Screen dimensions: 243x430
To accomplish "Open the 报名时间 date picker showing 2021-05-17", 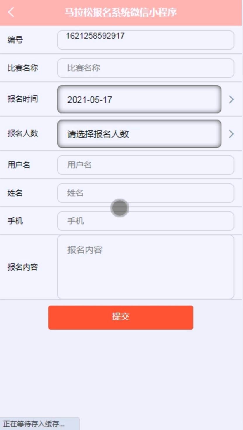I will point(139,100).
